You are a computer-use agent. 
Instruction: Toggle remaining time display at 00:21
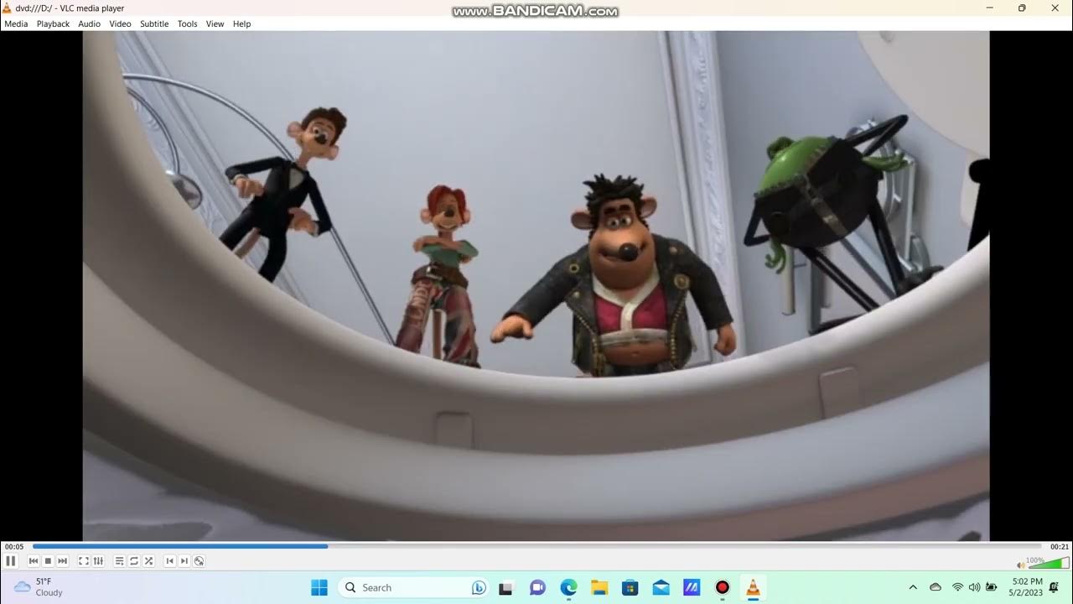[1060, 547]
